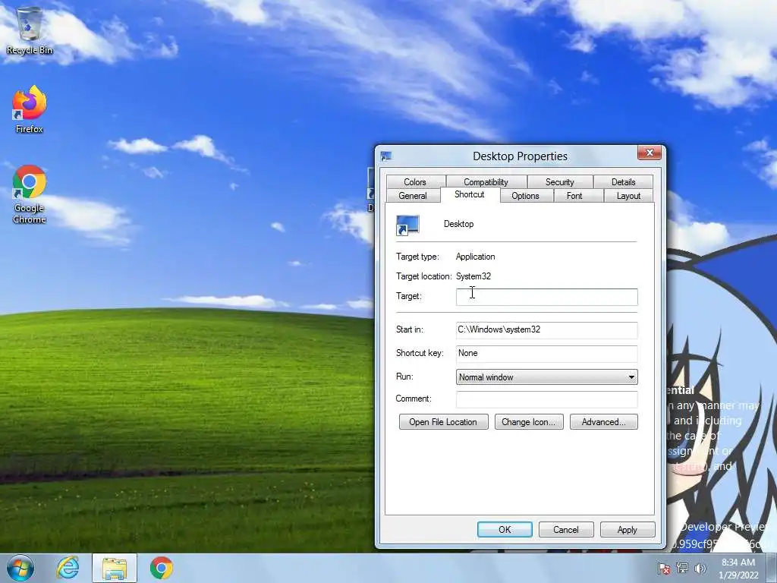Click the Desktop shortcut icon in the dialog
777x583 pixels.
407,225
